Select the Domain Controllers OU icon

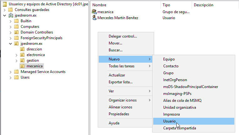(17, 32)
